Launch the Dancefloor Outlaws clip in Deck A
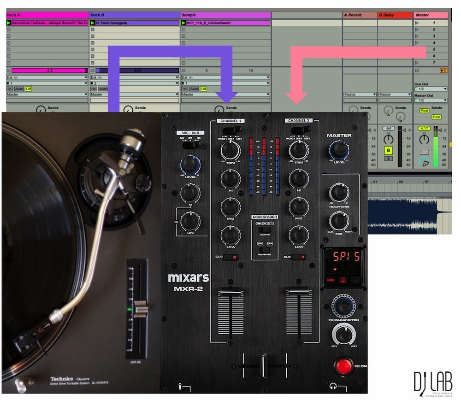 point(9,23)
